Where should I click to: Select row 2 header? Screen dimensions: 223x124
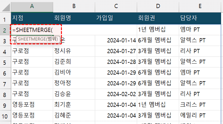click(5, 30)
